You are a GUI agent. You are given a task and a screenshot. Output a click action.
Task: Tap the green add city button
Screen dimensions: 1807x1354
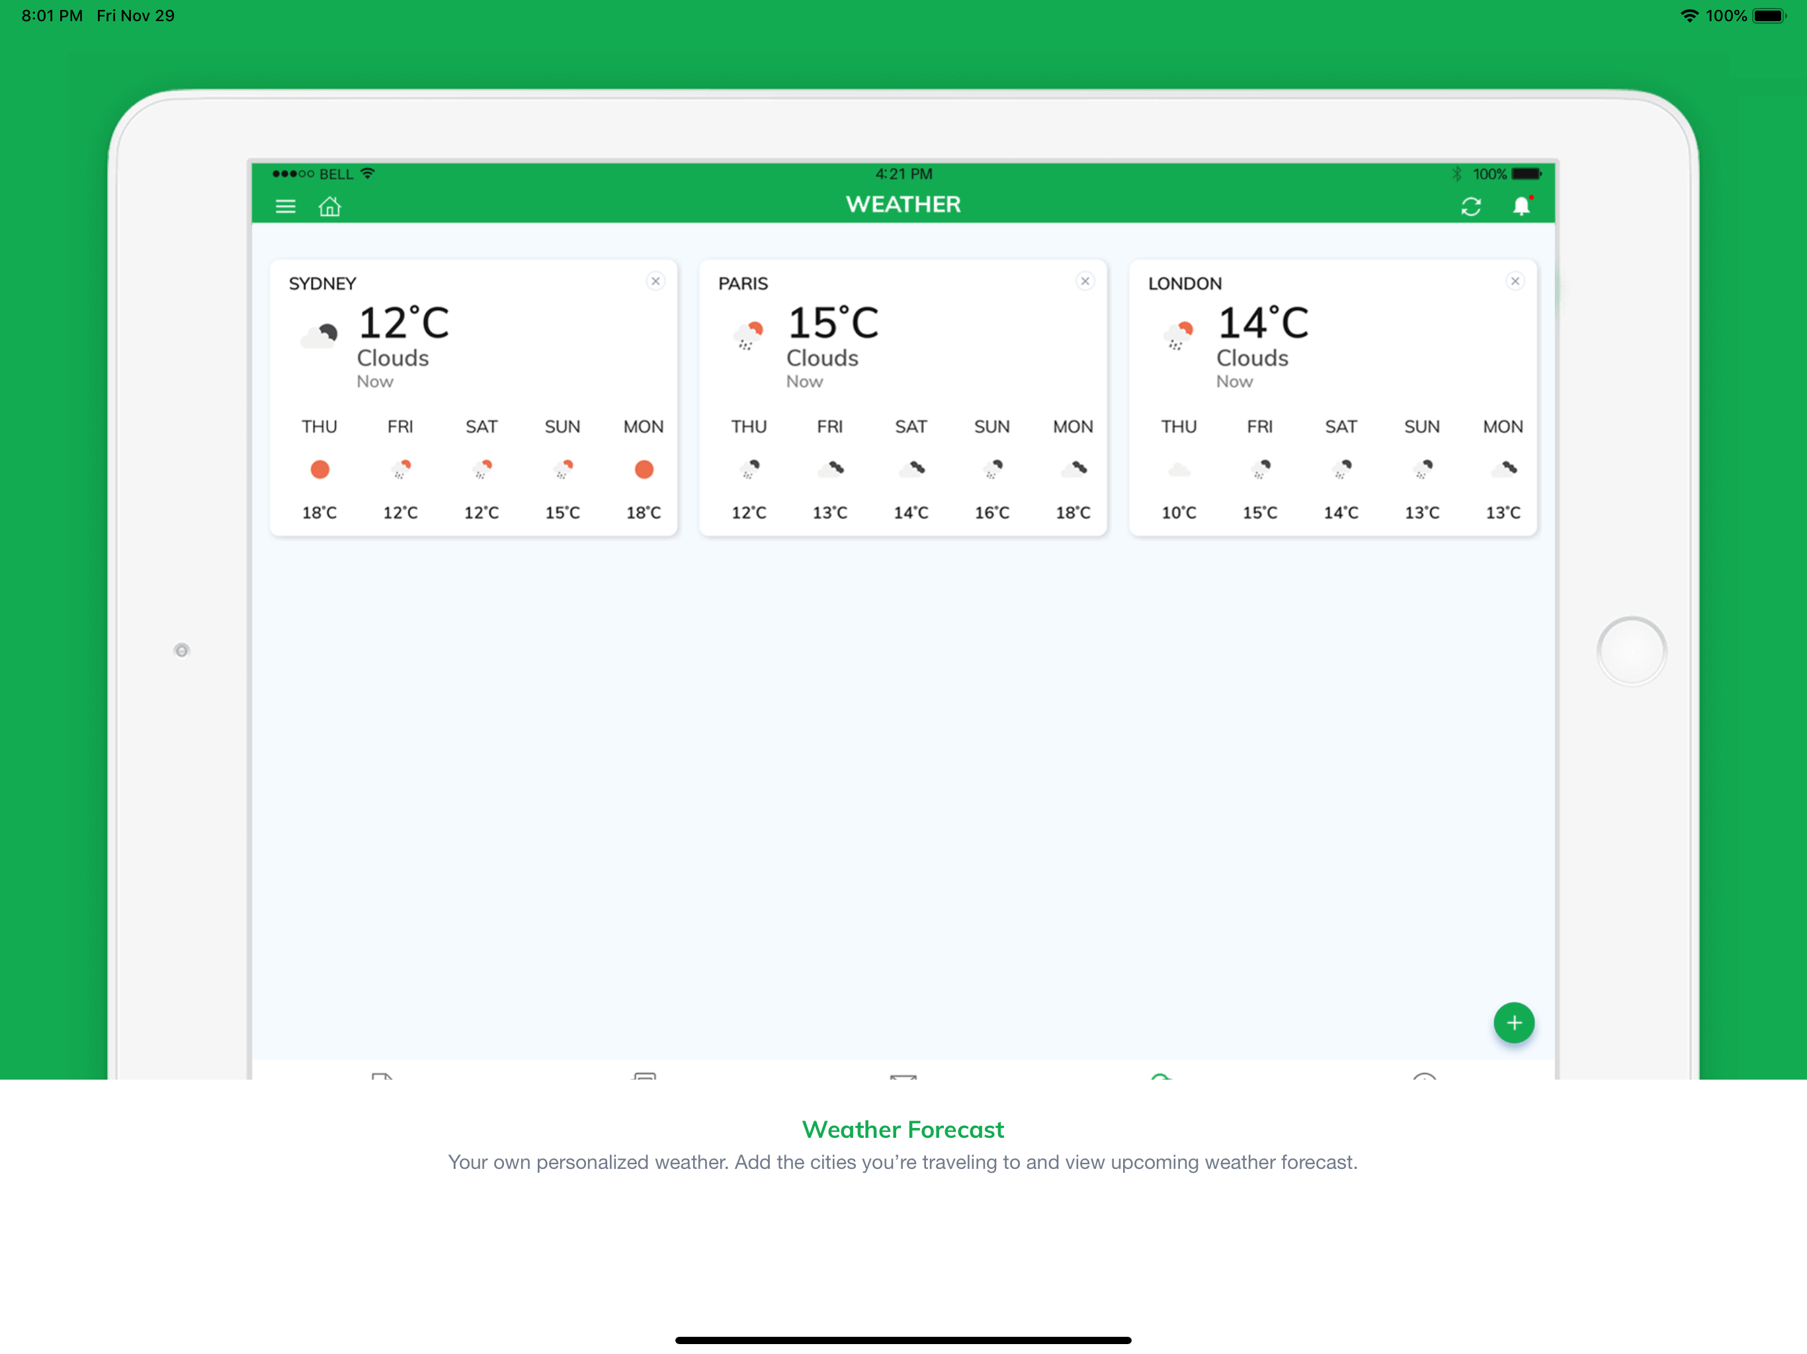pyautogui.click(x=1514, y=1022)
